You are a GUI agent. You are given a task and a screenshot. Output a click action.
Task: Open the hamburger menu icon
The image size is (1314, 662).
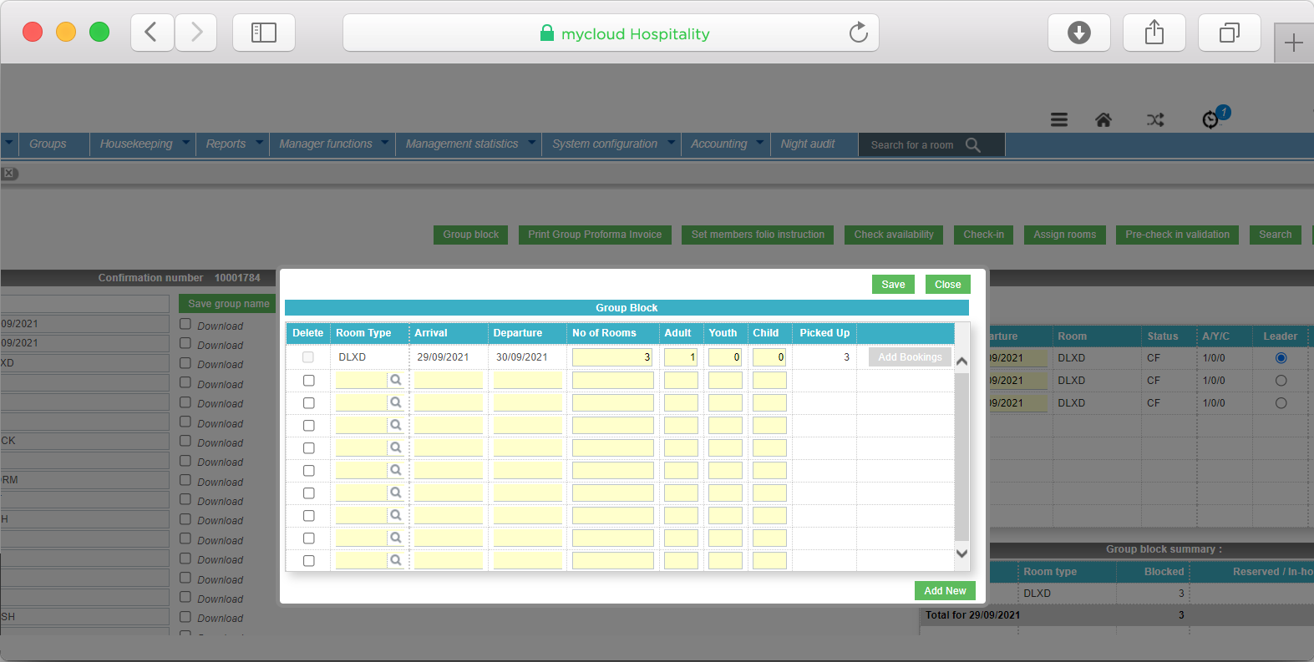coord(1058,120)
